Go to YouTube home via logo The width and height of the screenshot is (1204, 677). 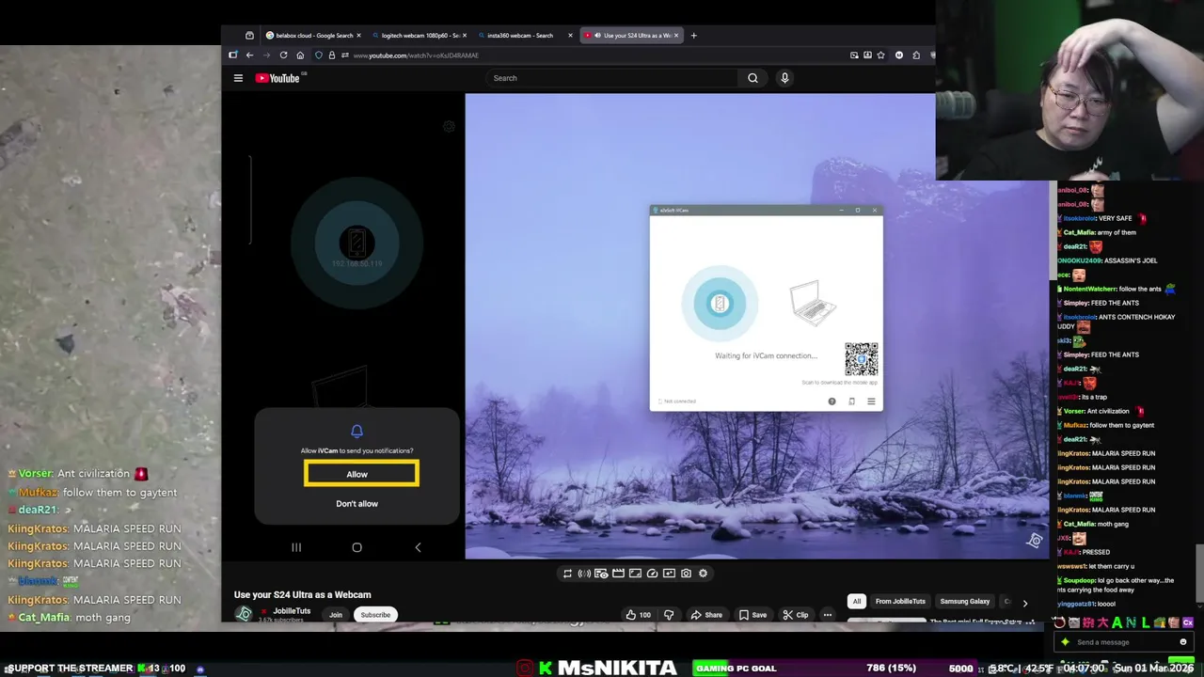pos(277,78)
